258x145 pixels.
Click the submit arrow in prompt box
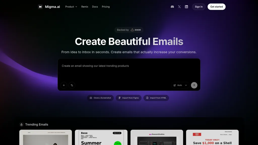tap(194, 85)
